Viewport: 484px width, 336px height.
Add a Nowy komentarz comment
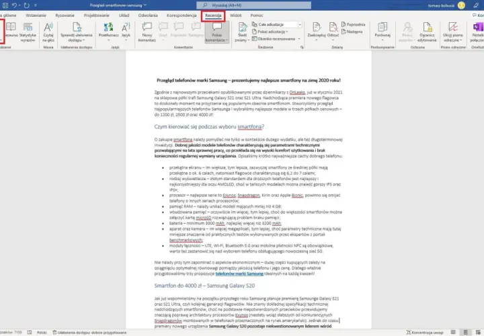click(147, 32)
